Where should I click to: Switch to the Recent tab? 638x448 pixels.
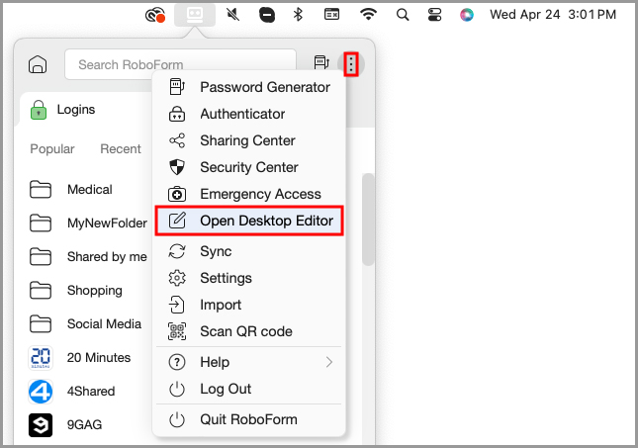121,149
